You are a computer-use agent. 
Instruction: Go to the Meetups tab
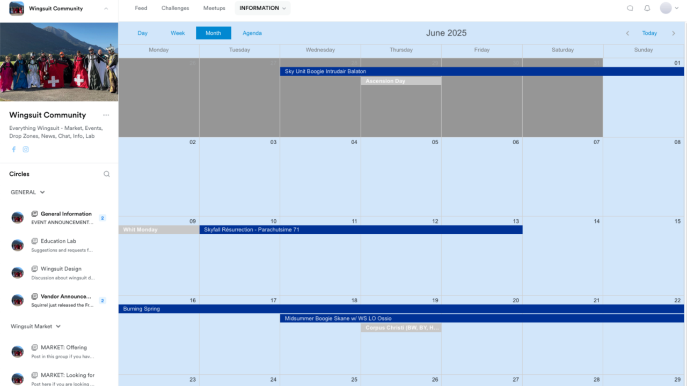tap(214, 8)
